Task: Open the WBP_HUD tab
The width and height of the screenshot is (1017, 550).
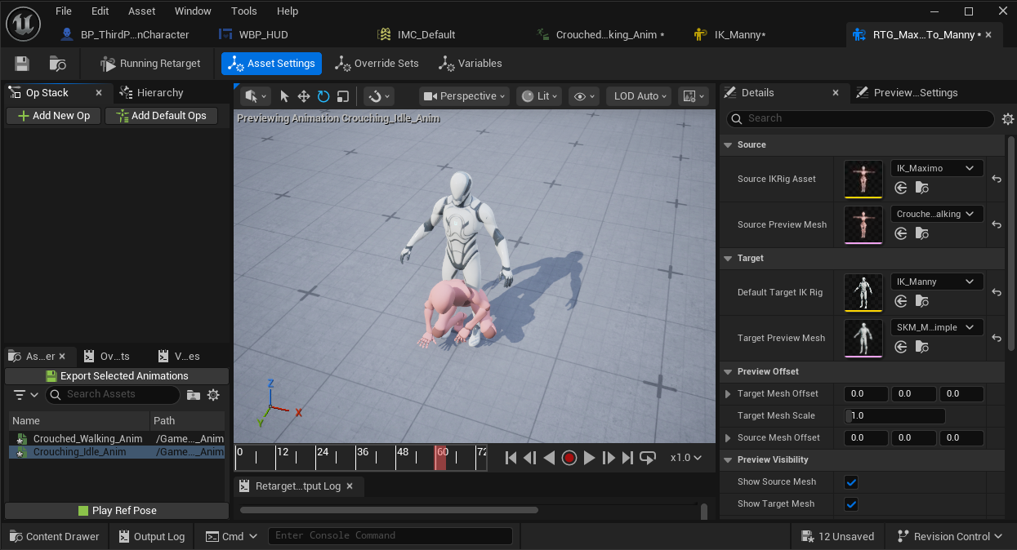Action: pos(255,35)
